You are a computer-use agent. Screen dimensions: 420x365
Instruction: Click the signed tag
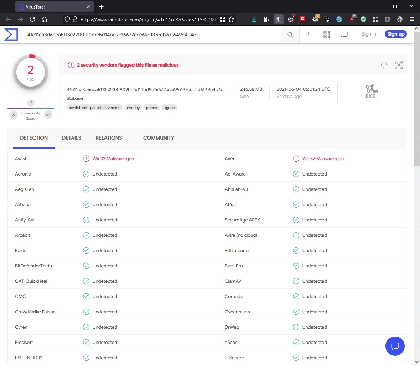pyautogui.click(x=169, y=108)
